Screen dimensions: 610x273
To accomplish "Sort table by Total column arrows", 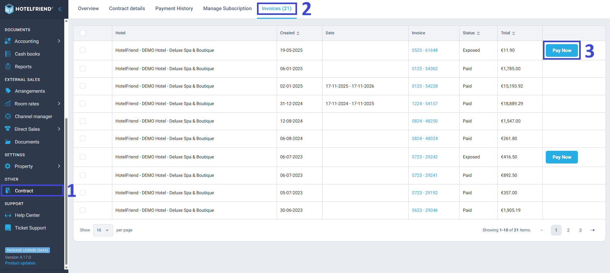I will click(514, 33).
